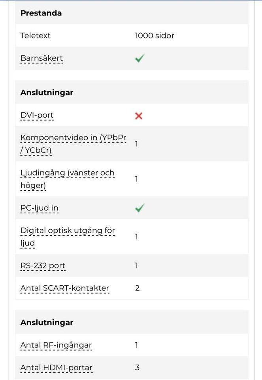Click the green checkmark beside Barnsäkert
Screen dimensions: 262x380
pyautogui.click(x=139, y=59)
